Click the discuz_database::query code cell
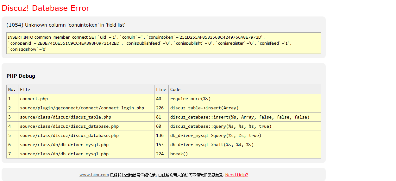 (221, 126)
